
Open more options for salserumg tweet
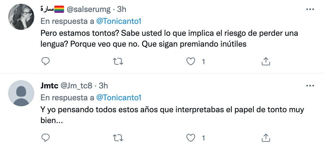click(310, 9)
